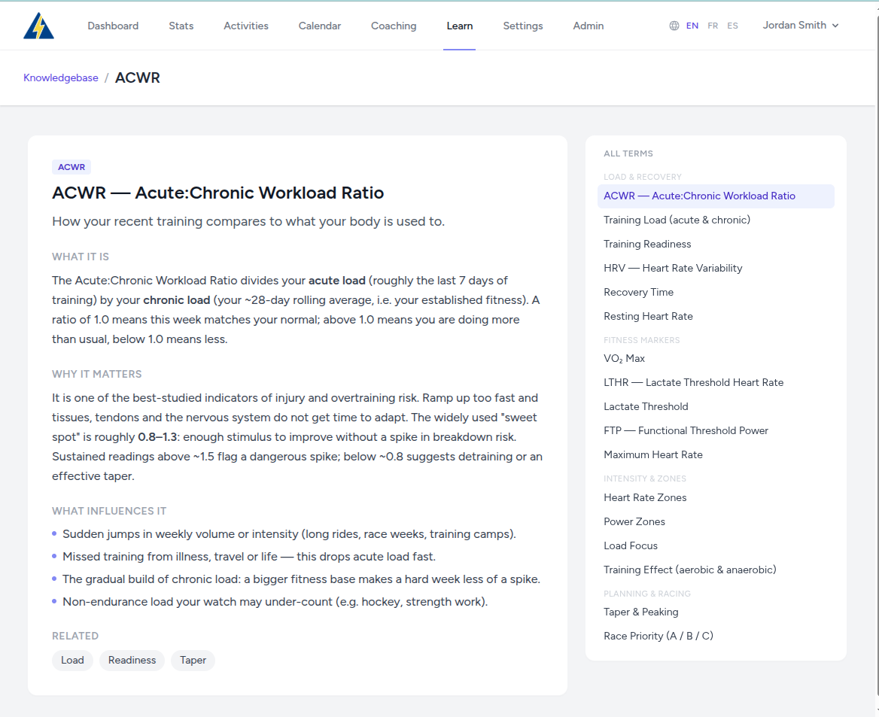Open the Resting Heart Rate term

716,317
